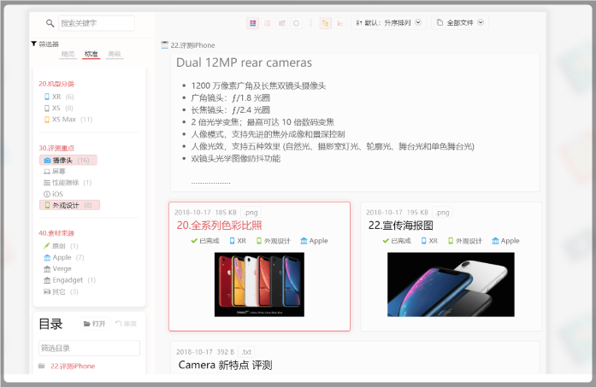Switch to the 高级 filter tab
Image resolution: width=596 pixels, height=387 pixels.
[115, 54]
